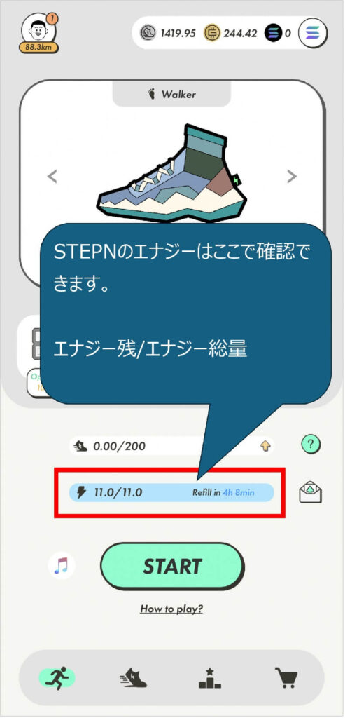This screenshot has height=718, width=345.
Task: Open the sneakers inventory tab
Action: [x=134, y=678]
